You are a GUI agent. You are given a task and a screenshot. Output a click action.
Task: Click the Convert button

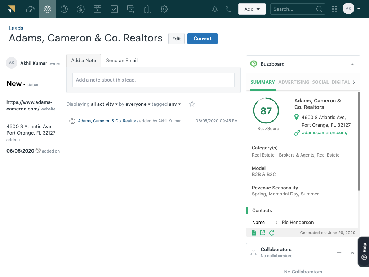click(202, 39)
